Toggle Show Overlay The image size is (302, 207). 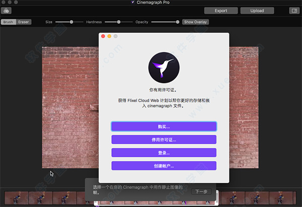pyautogui.click(x=195, y=22)
